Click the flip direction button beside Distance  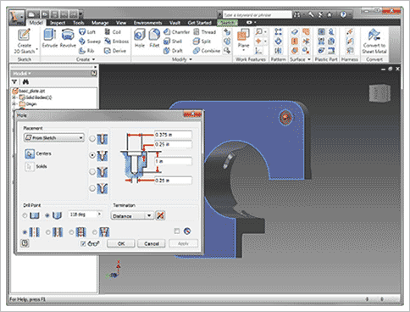(160, 215)
